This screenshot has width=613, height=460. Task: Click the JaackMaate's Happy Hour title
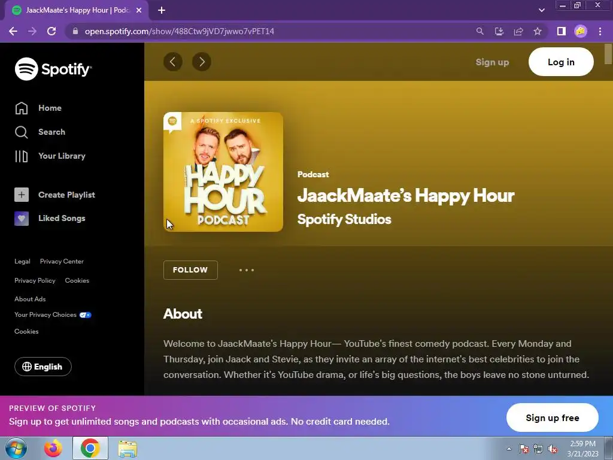(406, 196)
